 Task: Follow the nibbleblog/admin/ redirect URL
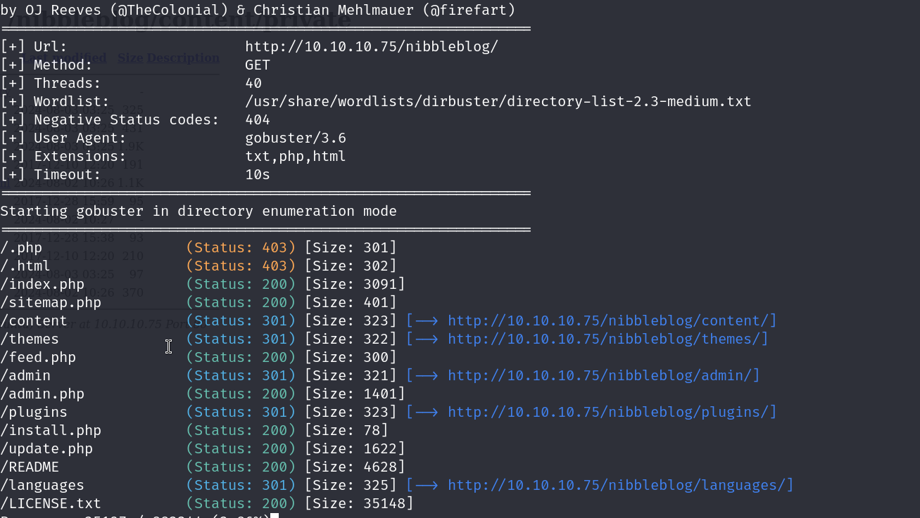(603, 376)
